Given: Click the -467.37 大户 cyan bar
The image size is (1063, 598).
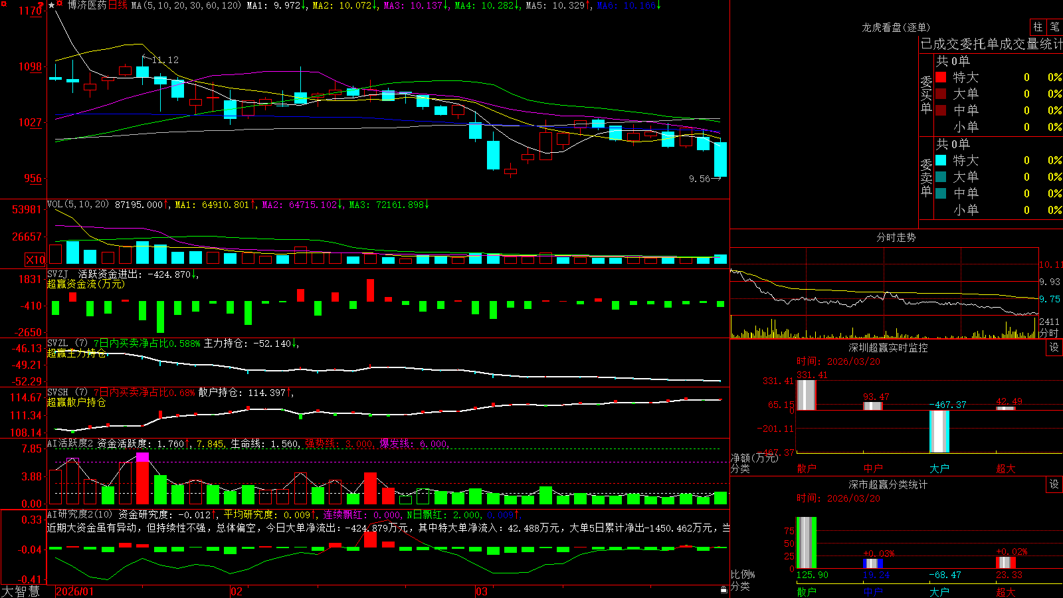Looking at the screenshot, I should (x=939, y=431).
